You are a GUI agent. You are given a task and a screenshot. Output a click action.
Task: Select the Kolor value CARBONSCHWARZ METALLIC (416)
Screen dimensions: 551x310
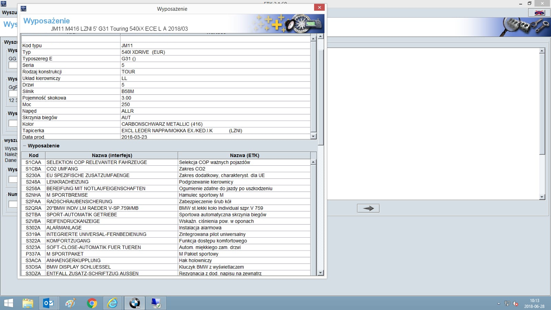(x=162, y=124)
